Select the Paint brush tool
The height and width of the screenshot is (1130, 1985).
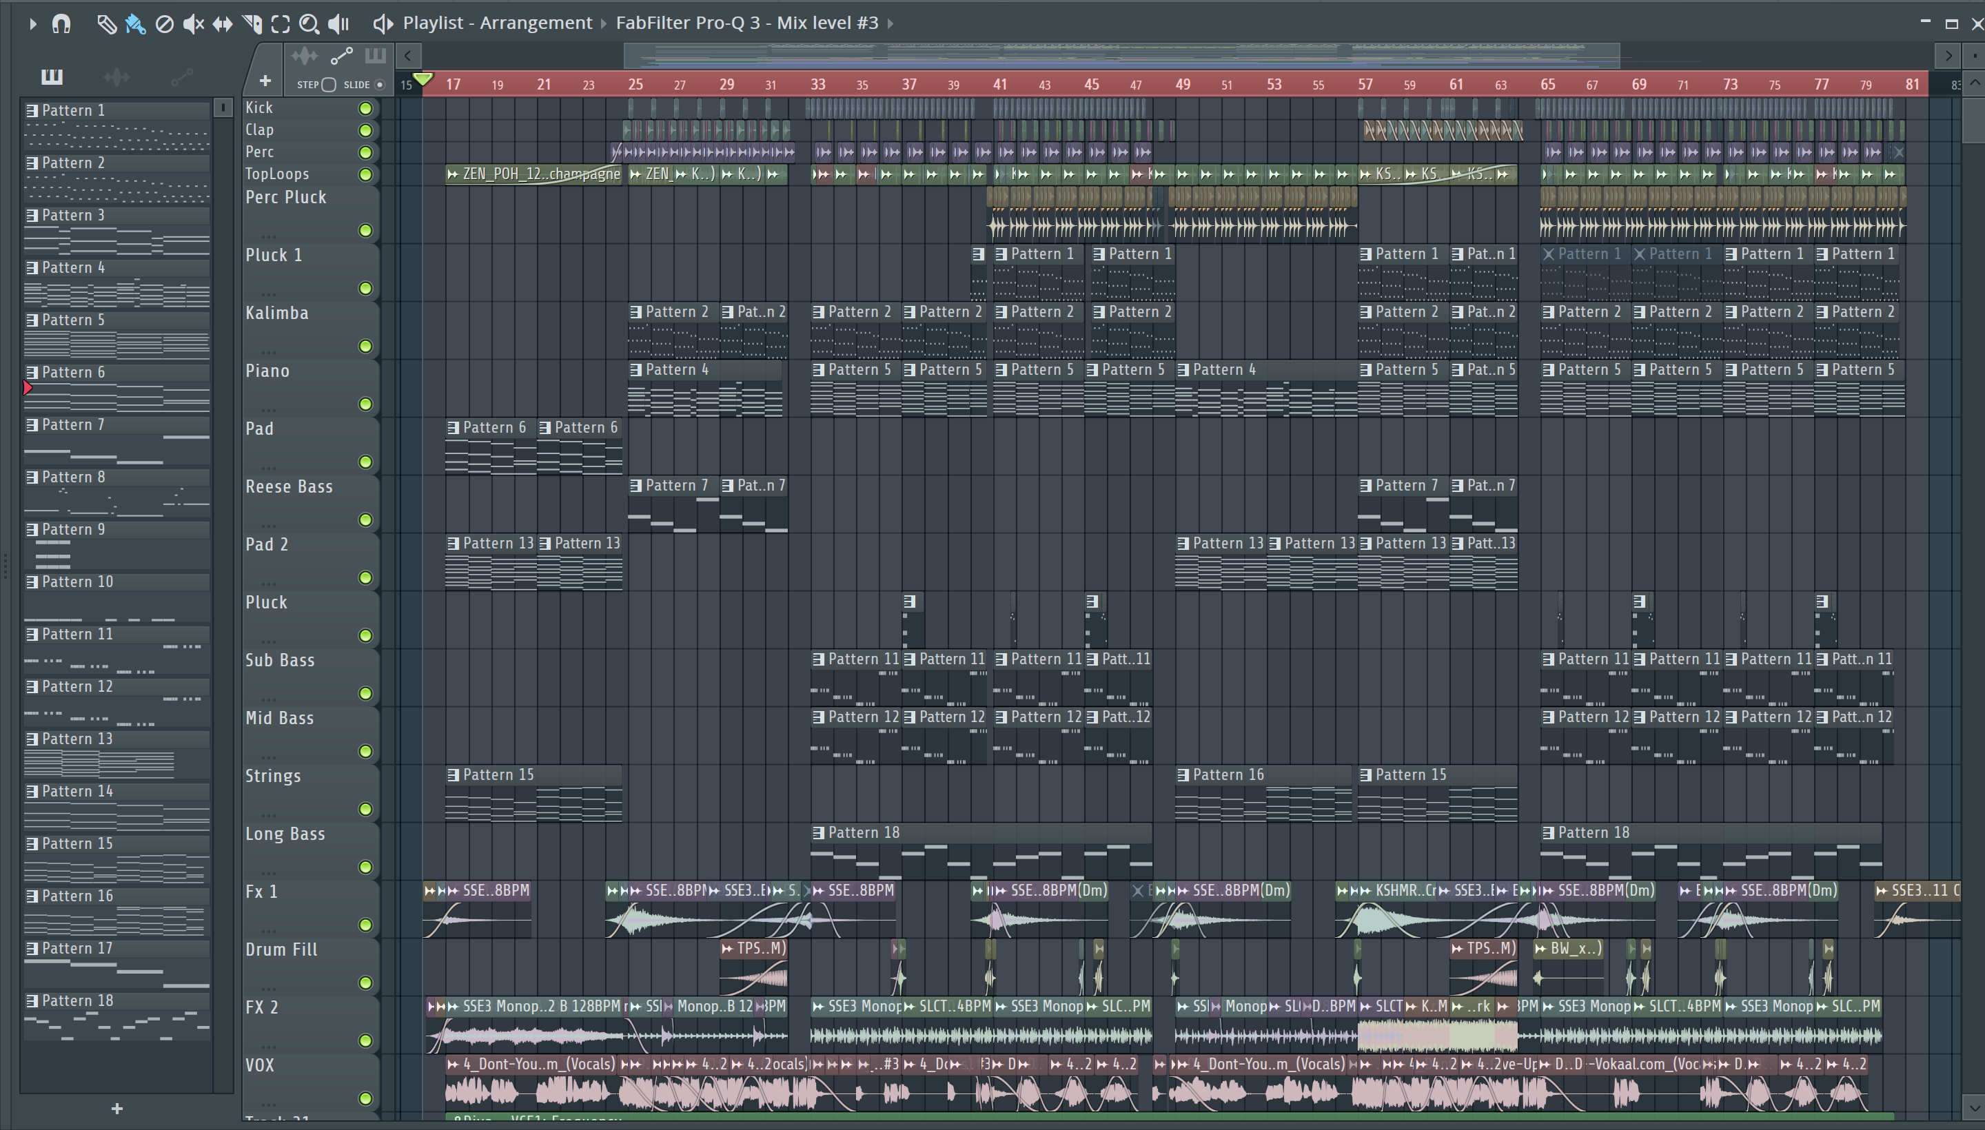click(135, 24)
